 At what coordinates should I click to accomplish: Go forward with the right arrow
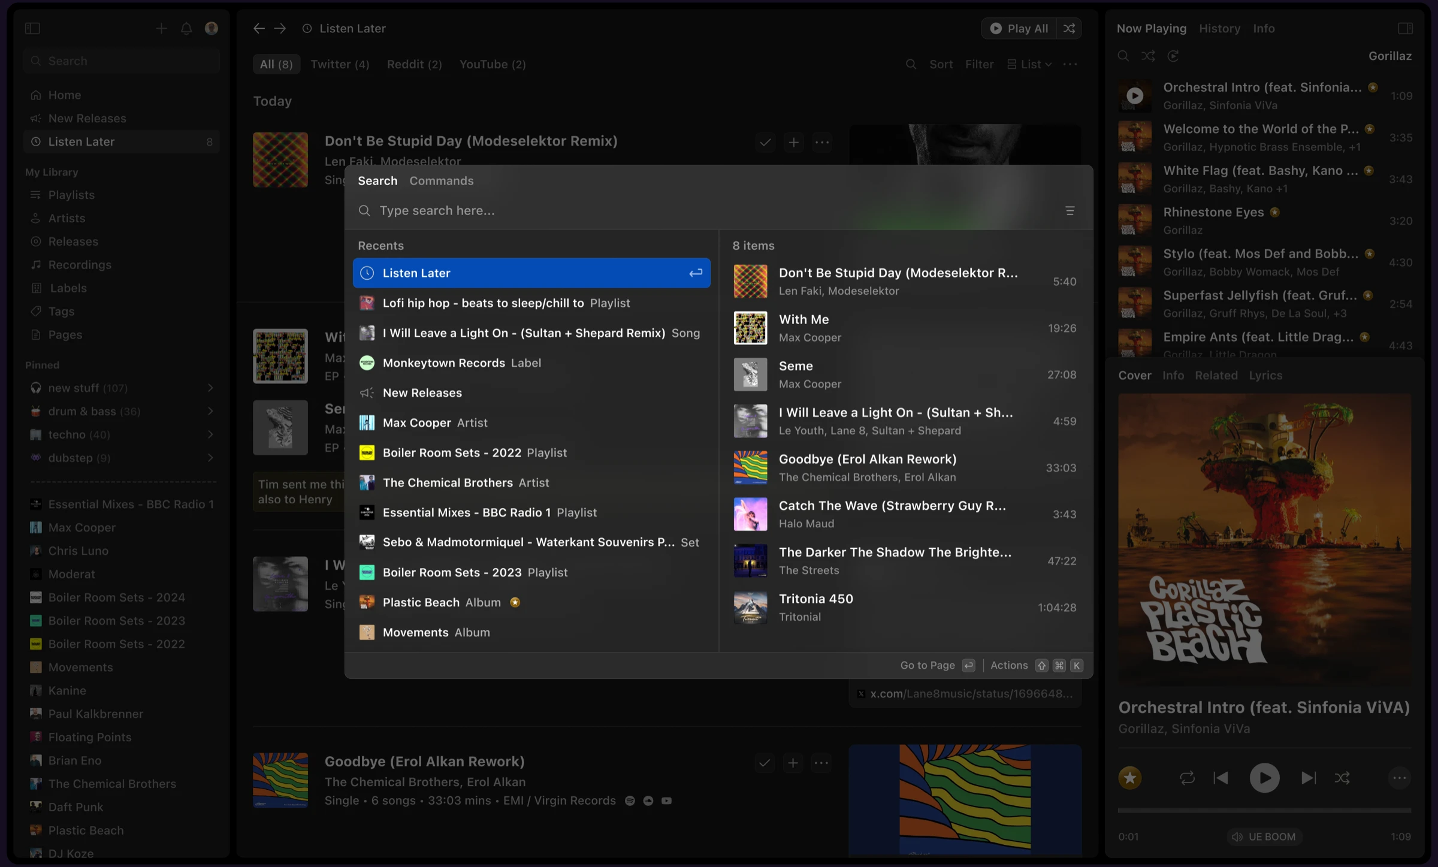(x=280, y=28)
